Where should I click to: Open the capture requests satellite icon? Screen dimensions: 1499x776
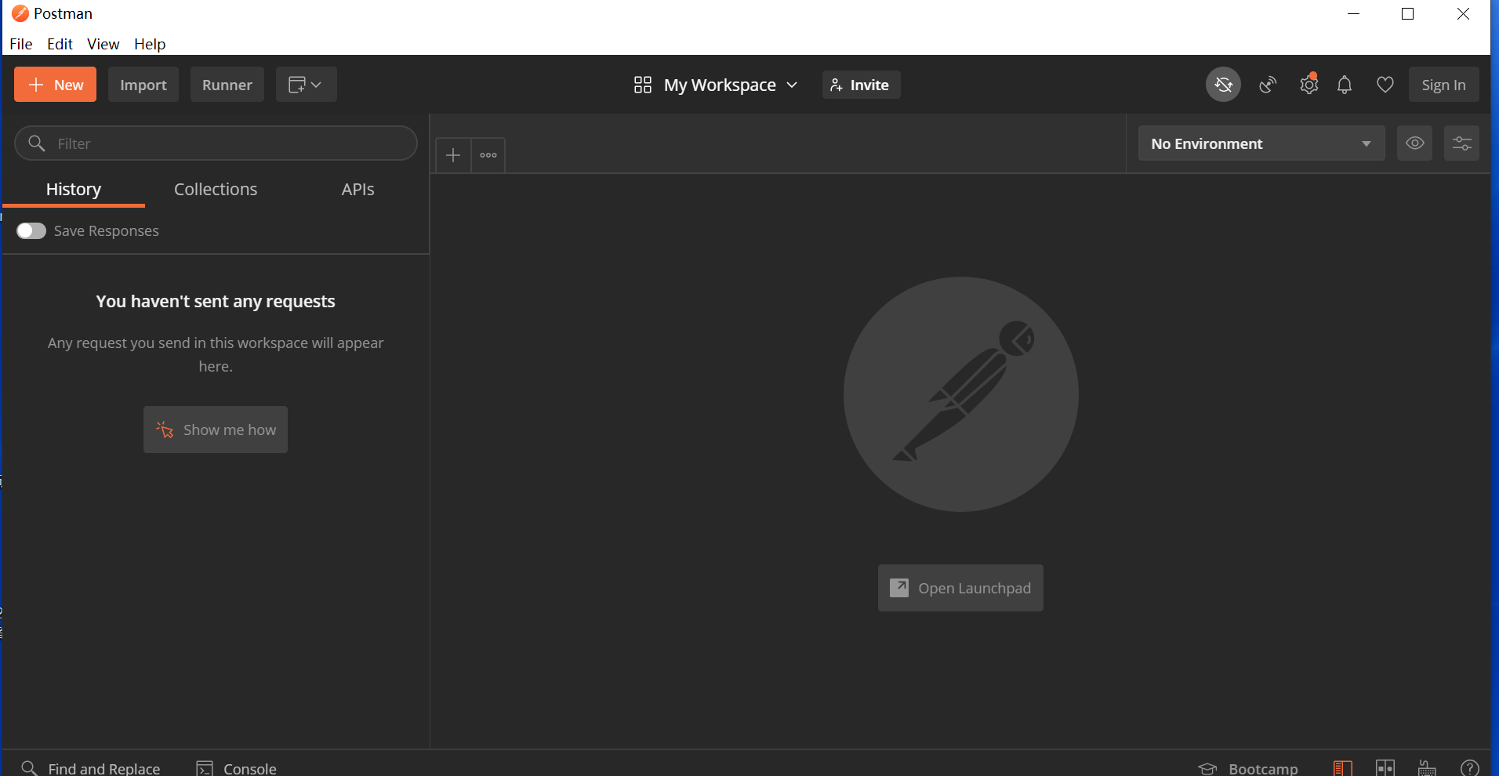1268,85
